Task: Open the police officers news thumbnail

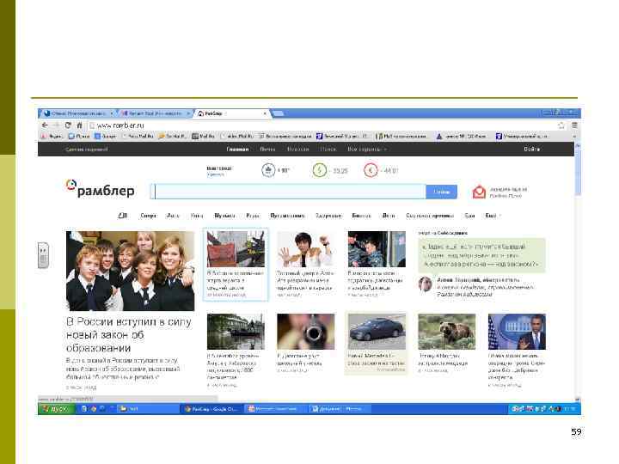Action: tap(377, 249)
